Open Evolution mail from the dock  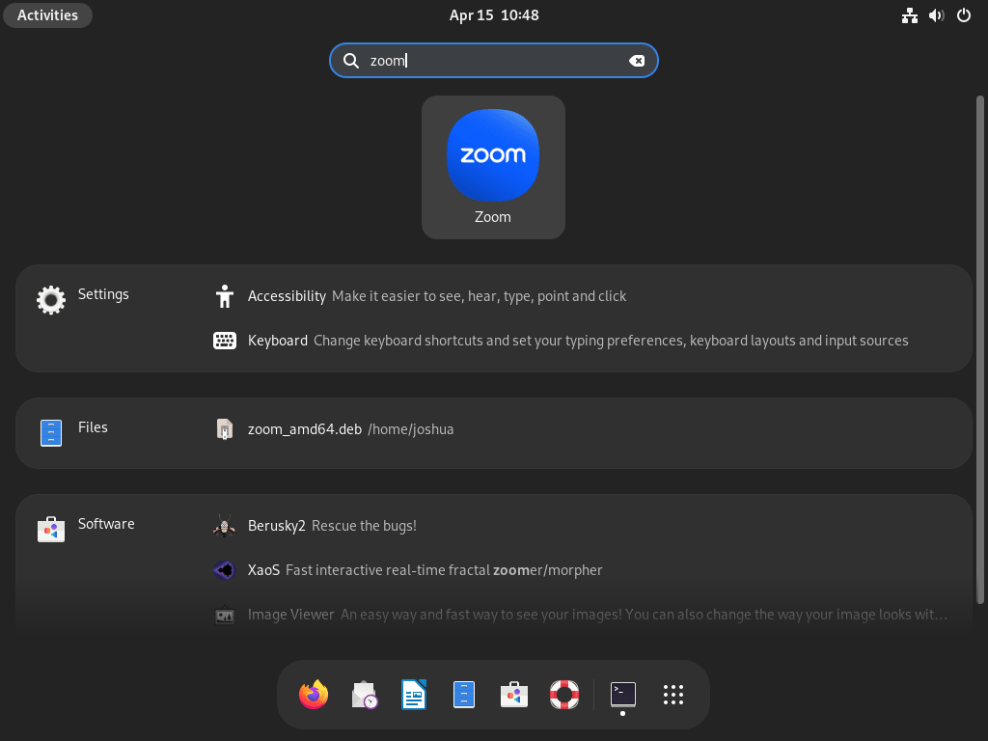click(363, 694)
